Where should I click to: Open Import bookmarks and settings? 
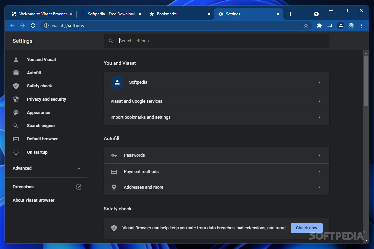tap(217, 117)
